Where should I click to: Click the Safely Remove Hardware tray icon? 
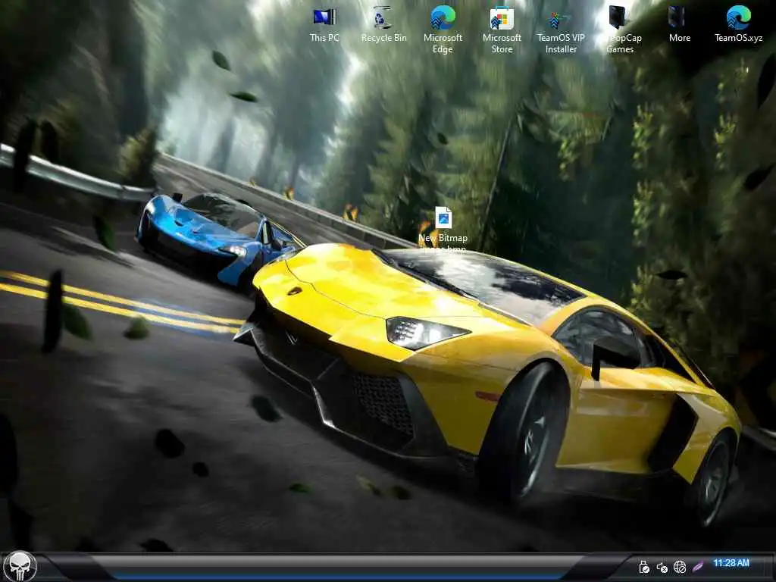pos(644,567)
